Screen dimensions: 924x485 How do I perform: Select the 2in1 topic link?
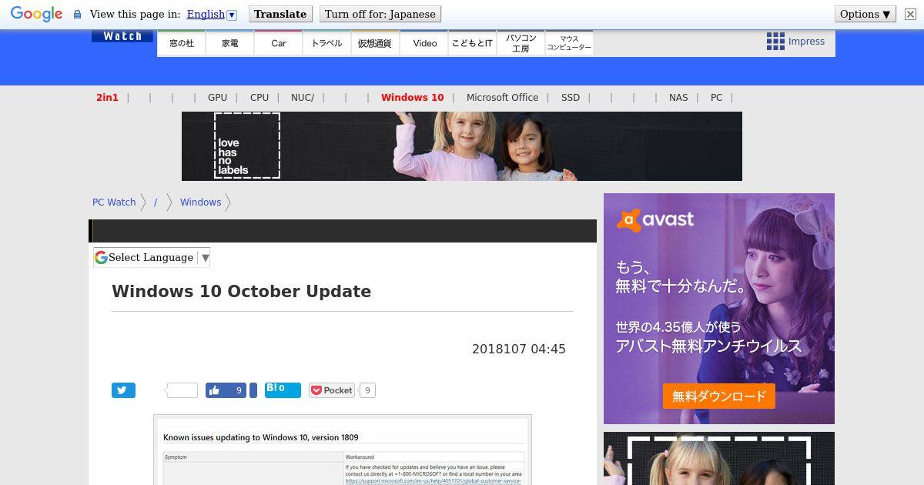tap(107, 98)
